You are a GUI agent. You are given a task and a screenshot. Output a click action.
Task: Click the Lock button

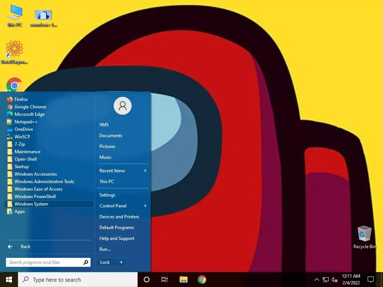[x=107, y=262]
